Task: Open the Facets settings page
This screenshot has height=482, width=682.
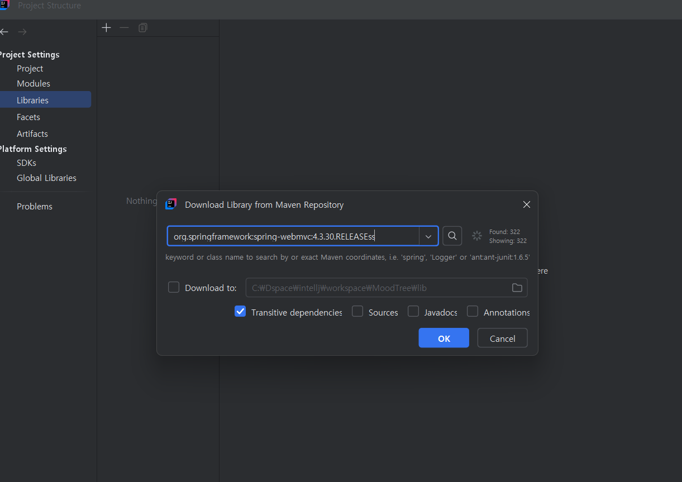Action: click(28, 117)
